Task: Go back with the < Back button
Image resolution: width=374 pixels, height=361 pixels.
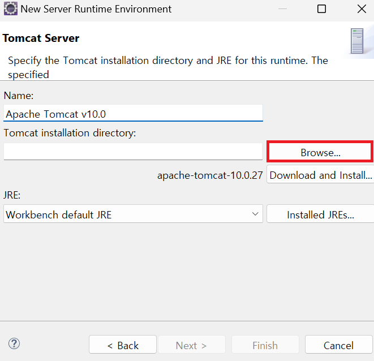Action: 123,345
